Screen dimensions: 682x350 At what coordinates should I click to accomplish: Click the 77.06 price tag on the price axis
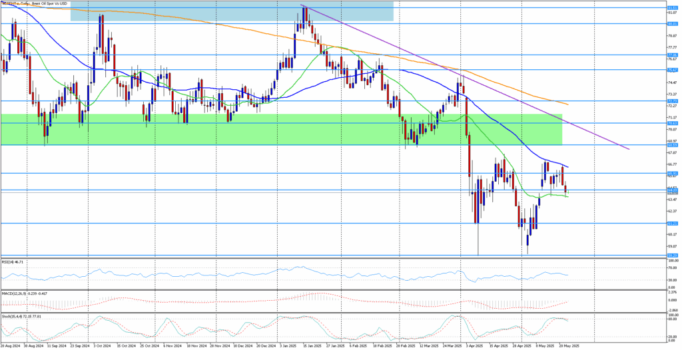(x=673, y=55)
